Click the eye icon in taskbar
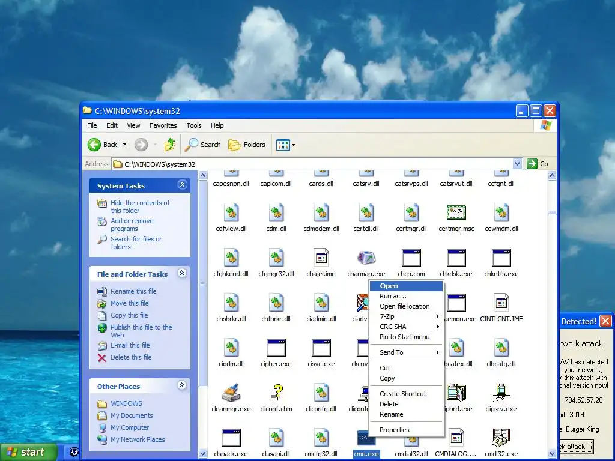The height and width of the screenshot is (461, 615). 74,453
